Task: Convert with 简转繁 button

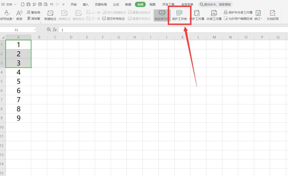Action: pos(33,19)
